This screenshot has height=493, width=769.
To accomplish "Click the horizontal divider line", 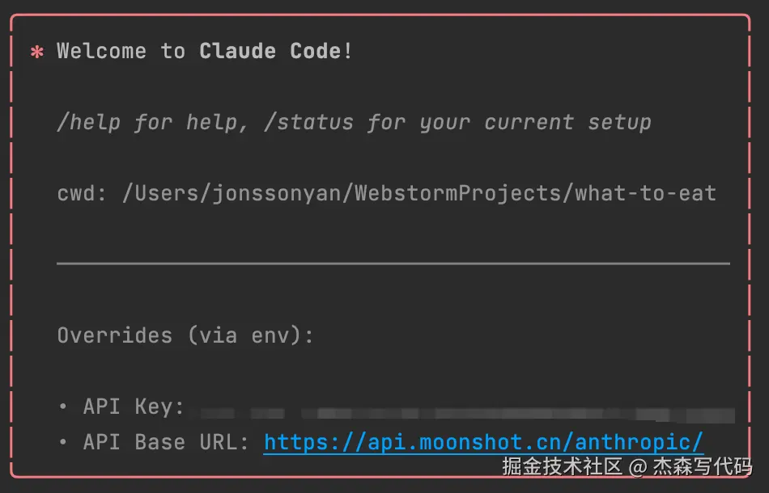I will point(393,263).
